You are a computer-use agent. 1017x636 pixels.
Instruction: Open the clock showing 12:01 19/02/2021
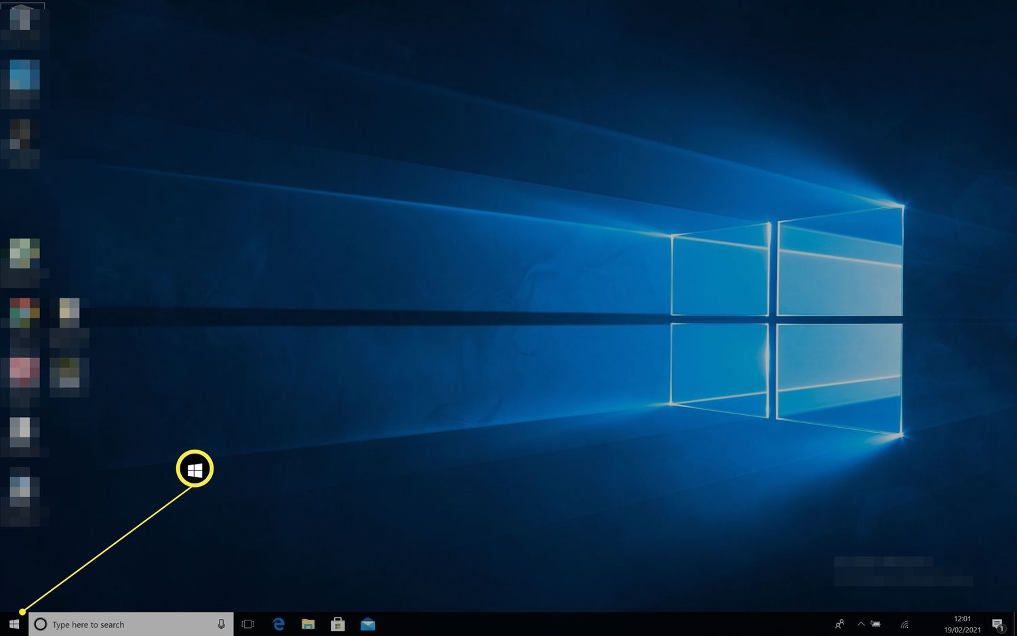click(962, 624)
